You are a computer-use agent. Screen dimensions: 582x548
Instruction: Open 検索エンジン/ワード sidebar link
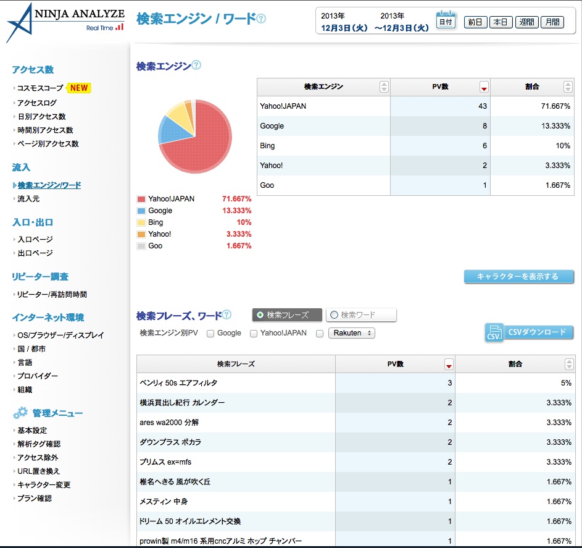click(49, 185)
